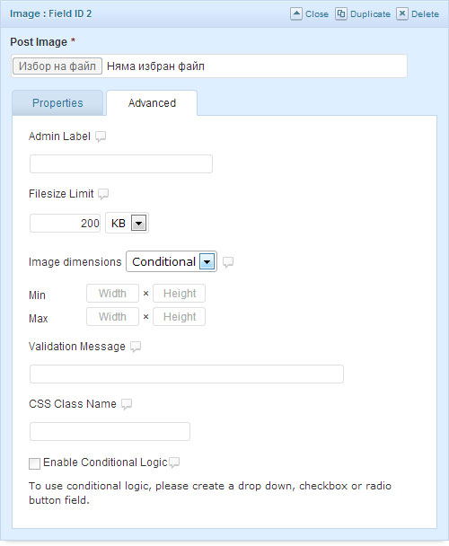Image resolution: width=449 pixels, height=546 pixels.
Task: Click the Duplicate link text
Action: (x=370, y=14)
